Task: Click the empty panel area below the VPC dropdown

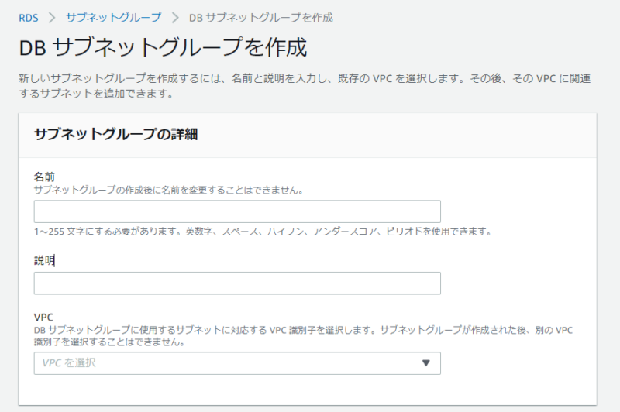Action: pos(307,390)
